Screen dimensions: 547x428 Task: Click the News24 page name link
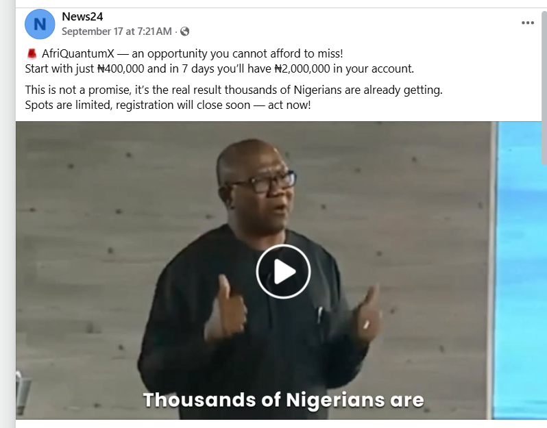(x=82, y=16)
